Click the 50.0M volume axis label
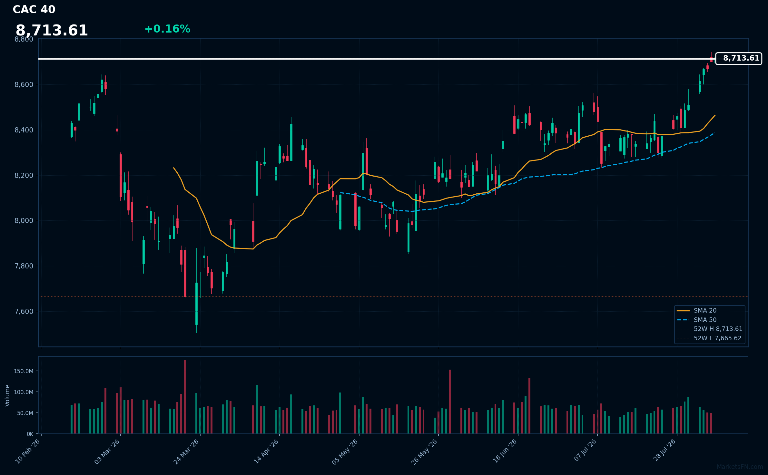Screen dimensions: 768x475 pyautogui.click(x=25, y=413)
